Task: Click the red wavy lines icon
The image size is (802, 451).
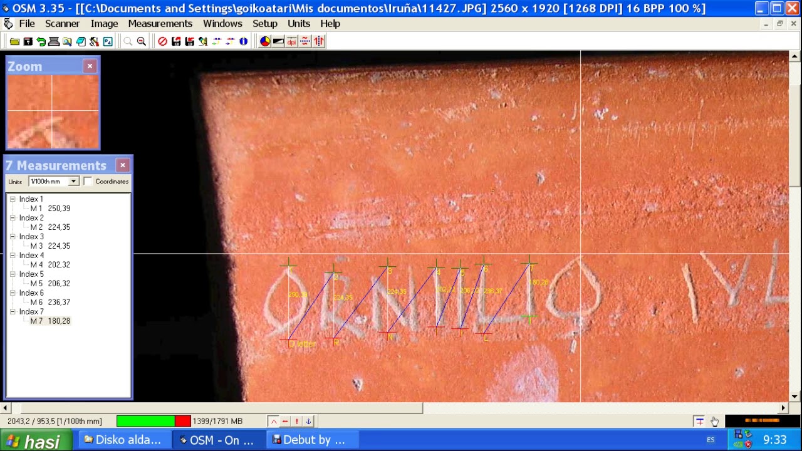Action: click(x=305, y=41)
